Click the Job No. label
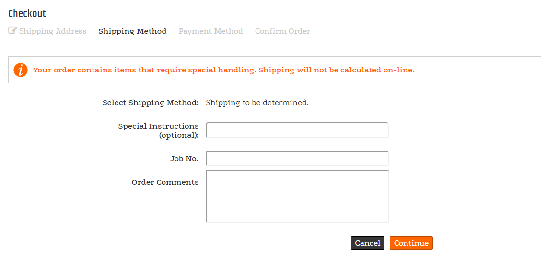The width and height of the screenshot is (547, 259). (184, 159)
